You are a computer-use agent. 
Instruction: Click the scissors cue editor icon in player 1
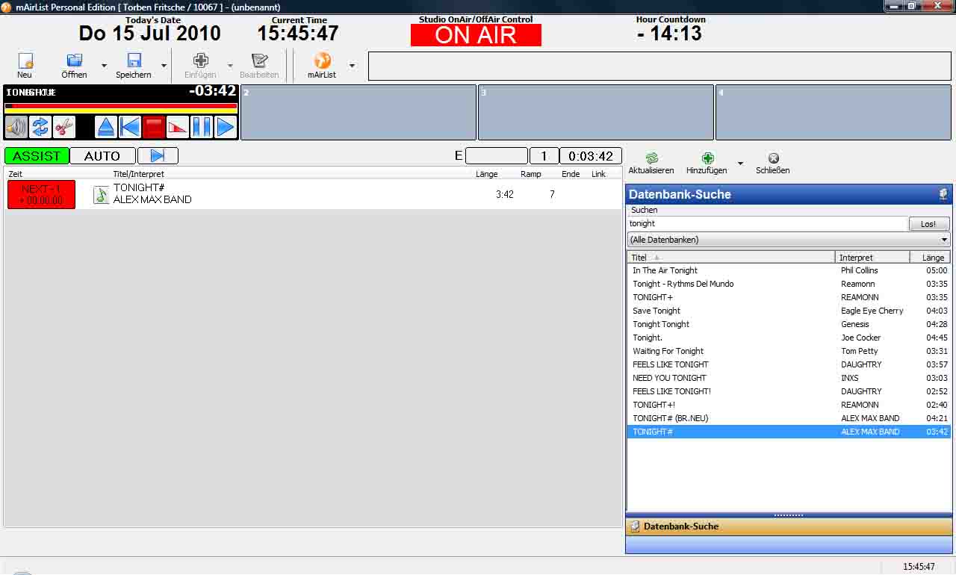coord(64,127)
